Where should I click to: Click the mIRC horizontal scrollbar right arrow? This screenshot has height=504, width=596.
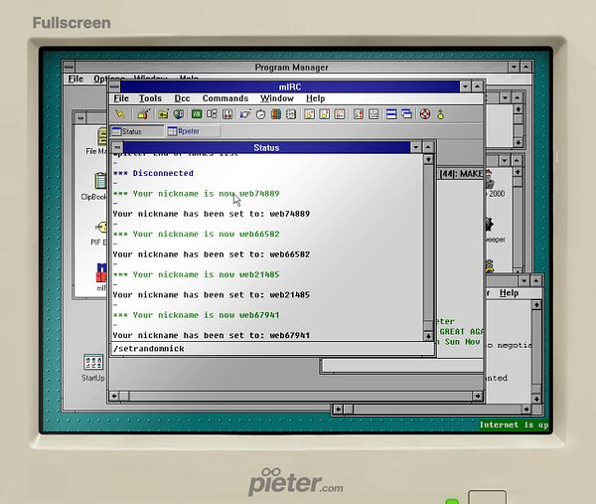coord(478,397)
